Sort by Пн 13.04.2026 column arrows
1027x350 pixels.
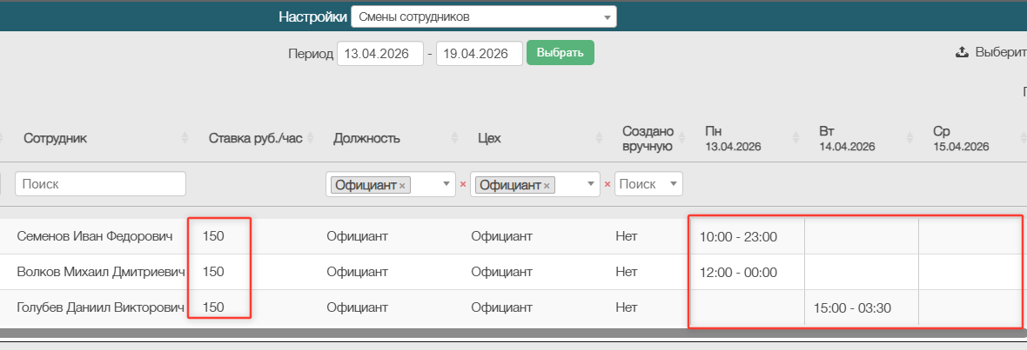pos(795,138)
